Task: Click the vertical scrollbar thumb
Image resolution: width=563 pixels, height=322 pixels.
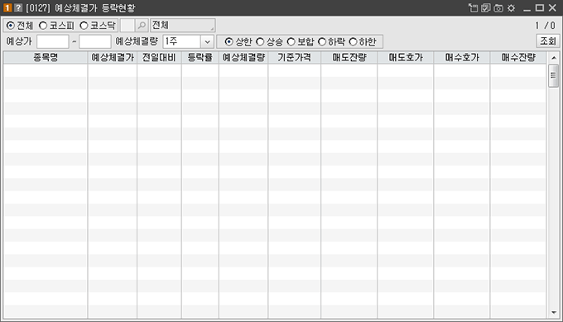Action: point(554,75)
